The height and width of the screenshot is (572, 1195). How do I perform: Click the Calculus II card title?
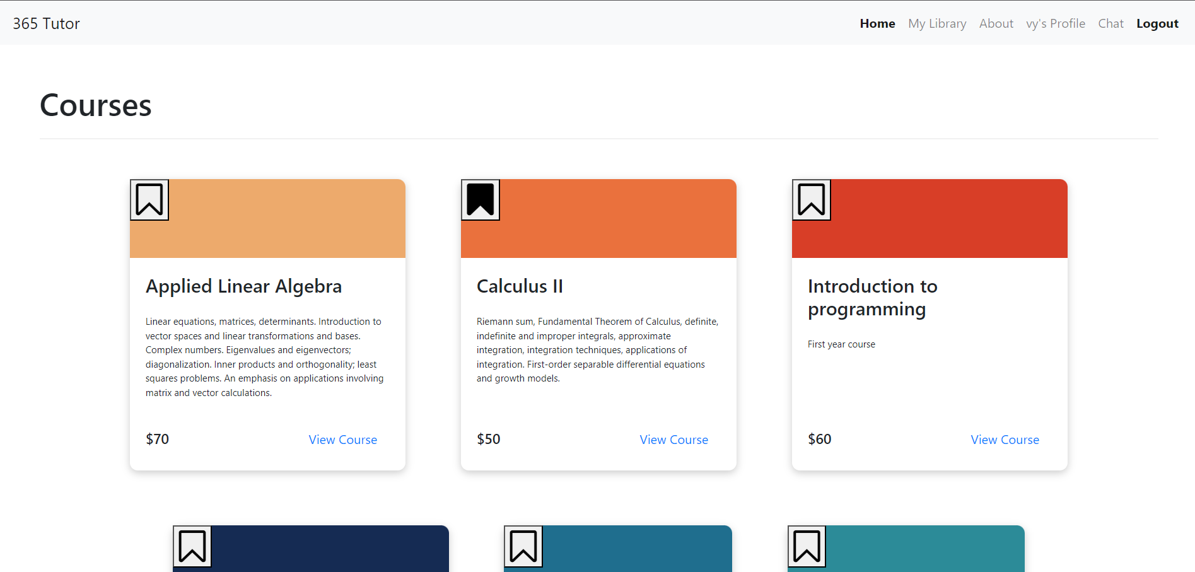(520, 286)
